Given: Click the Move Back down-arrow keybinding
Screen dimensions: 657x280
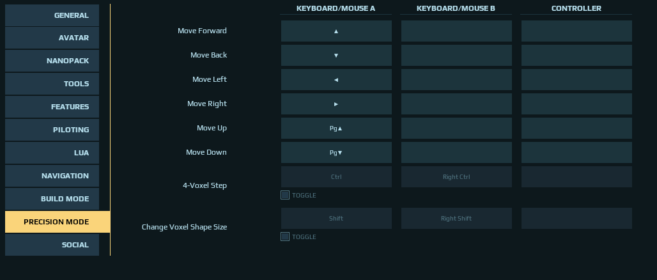Looking at the screenshot, I should tap(336, 56).
